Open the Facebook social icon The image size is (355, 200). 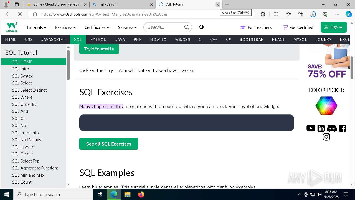[x=343, y=128]
